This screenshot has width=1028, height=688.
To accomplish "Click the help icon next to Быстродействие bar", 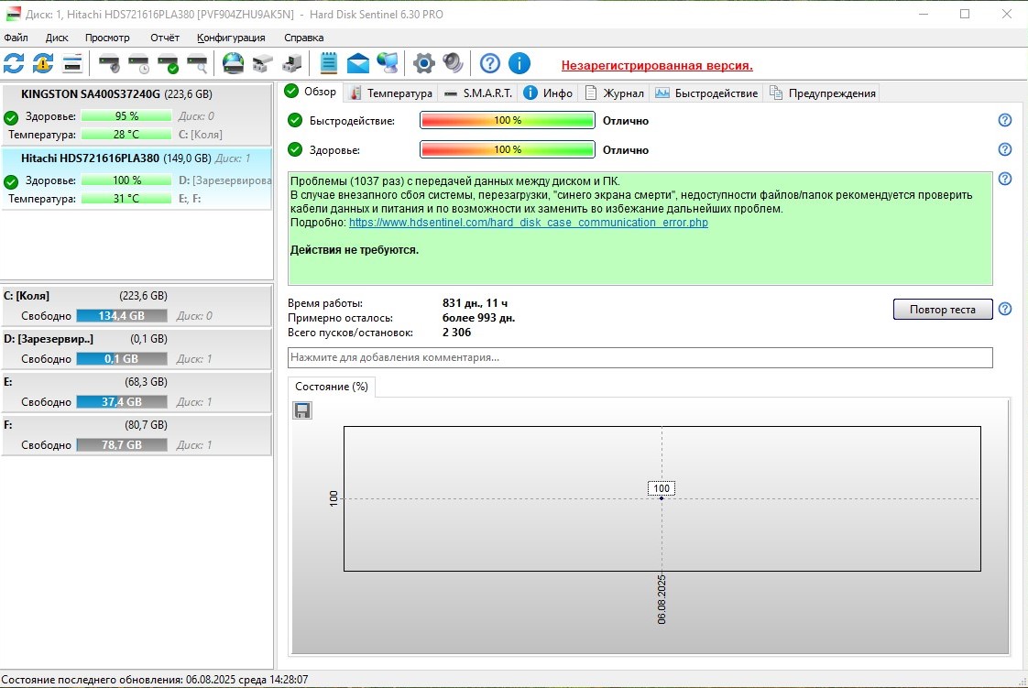I will 1004,121.
